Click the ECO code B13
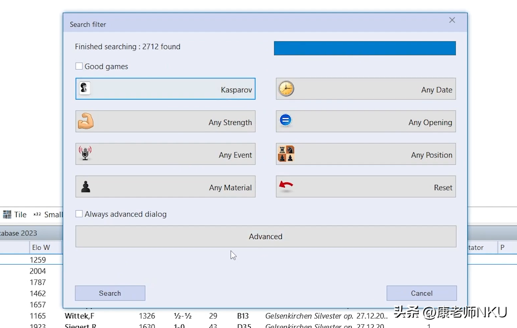 click(x=243, y=316)
